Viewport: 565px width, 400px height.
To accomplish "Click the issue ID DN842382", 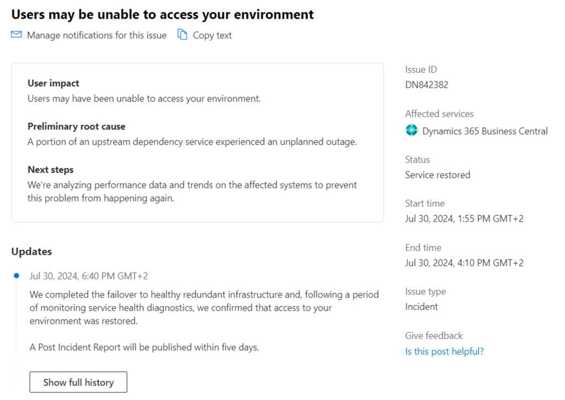I will (427, 85).
